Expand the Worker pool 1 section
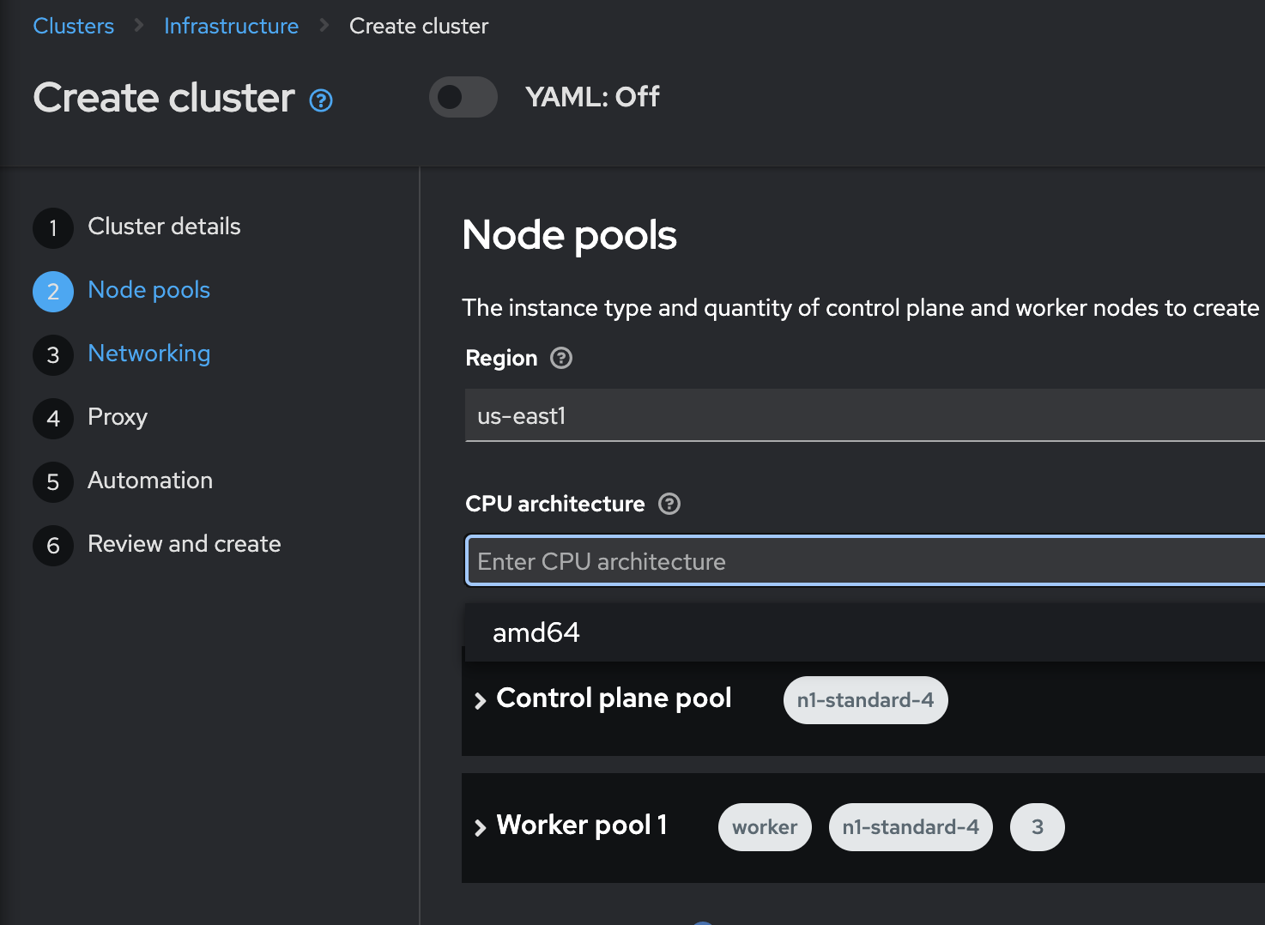 (481, 827)
